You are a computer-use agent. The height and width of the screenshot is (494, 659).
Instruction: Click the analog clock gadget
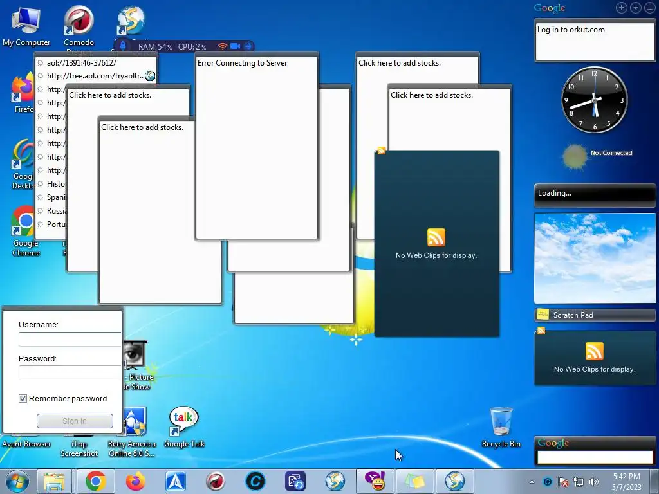tap(594, 100)
